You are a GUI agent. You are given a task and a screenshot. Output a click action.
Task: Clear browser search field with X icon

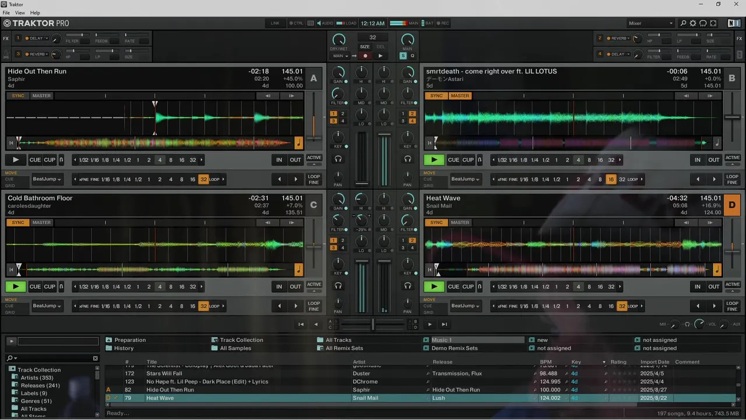(96, 358)
